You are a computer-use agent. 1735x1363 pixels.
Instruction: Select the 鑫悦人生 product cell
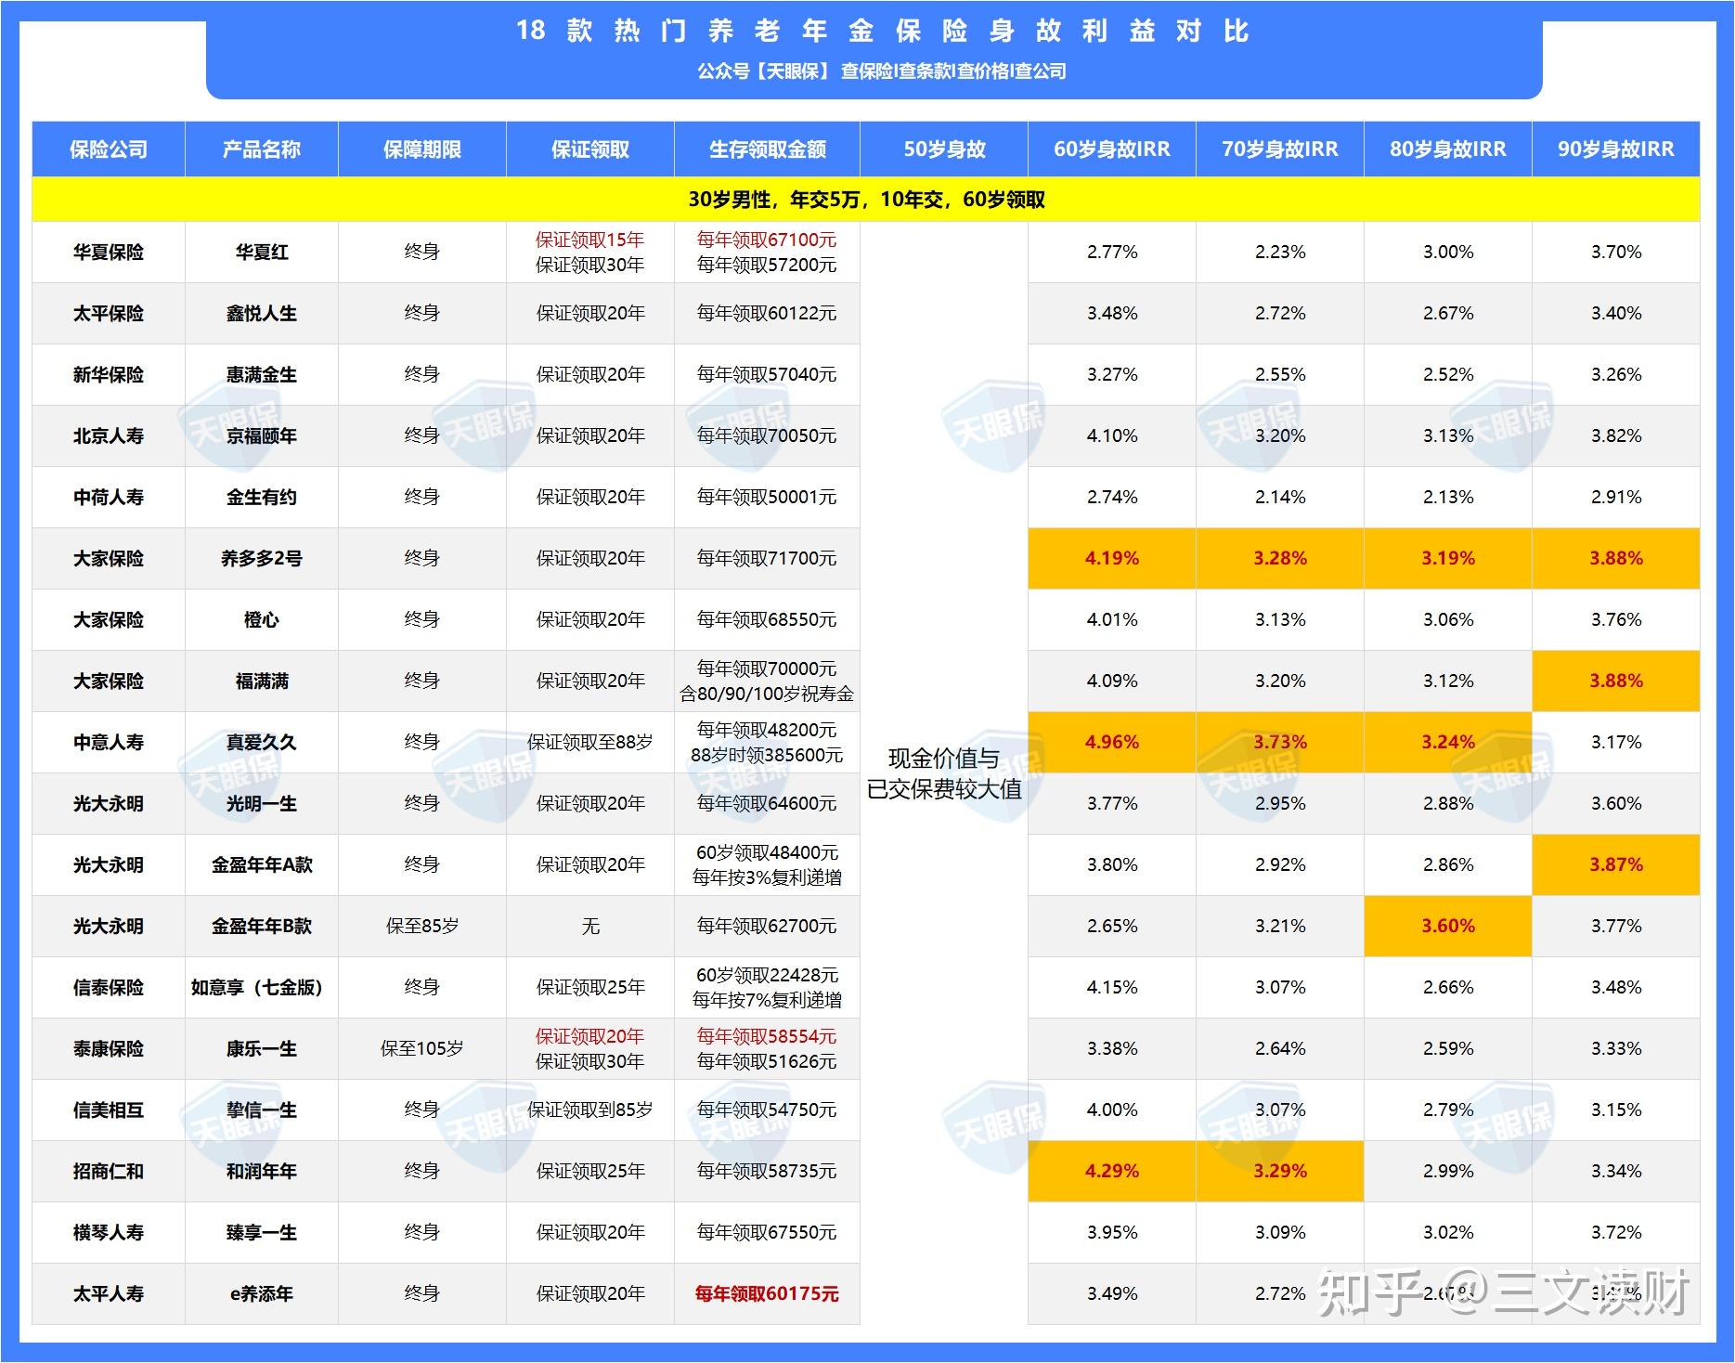click(262, 314)
